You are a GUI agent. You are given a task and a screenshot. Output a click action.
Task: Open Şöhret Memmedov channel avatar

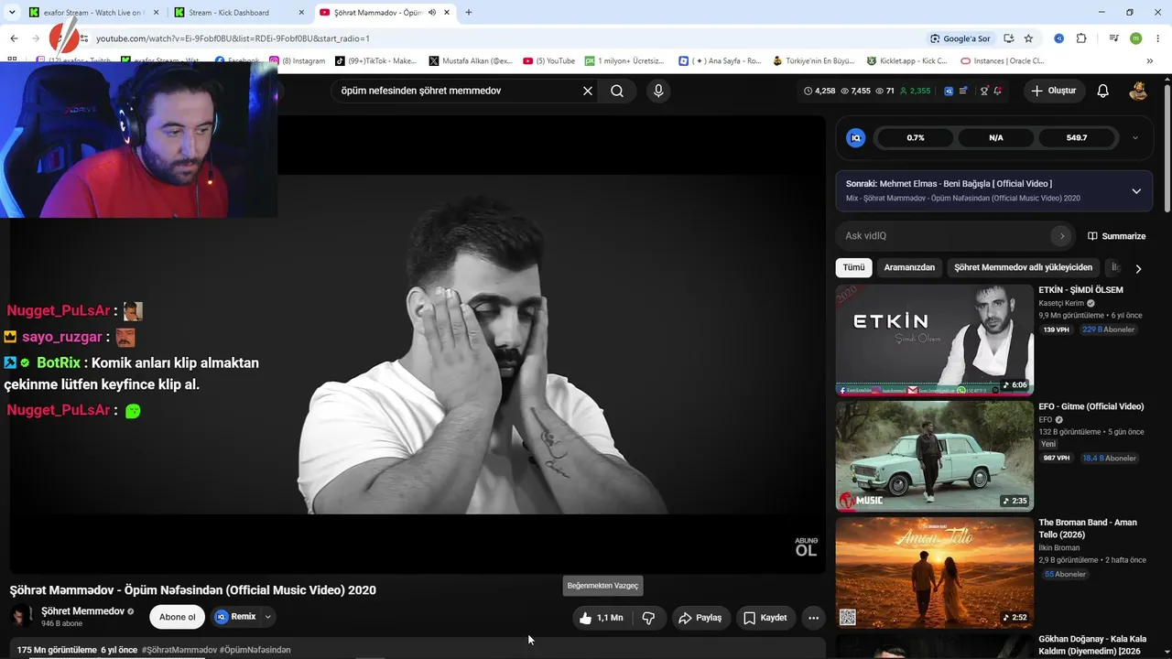(21, 616)
